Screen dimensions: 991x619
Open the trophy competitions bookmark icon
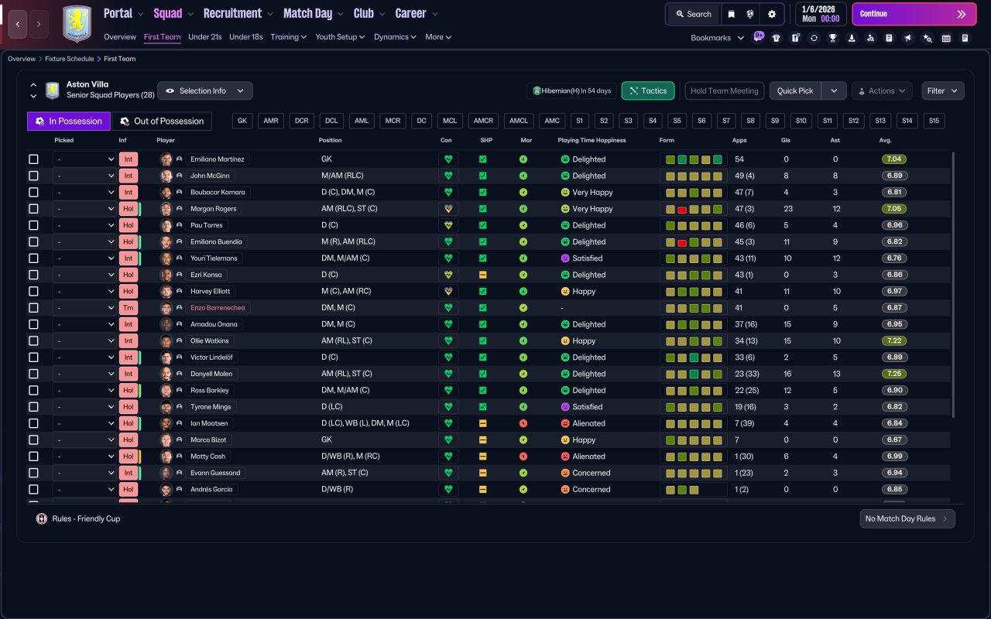[x=832, y=37]
